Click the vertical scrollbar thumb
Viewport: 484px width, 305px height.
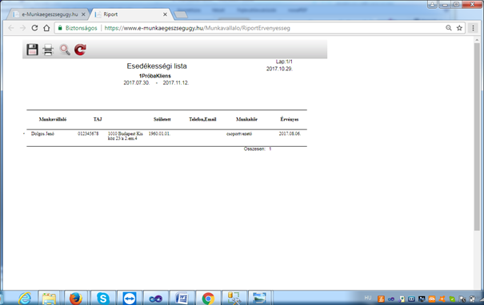pos(477,137)
